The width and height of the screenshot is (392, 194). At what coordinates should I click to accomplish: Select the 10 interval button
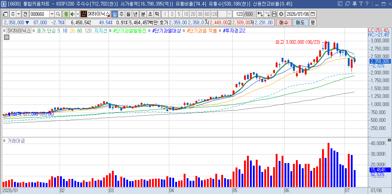[x=186, y=14]
